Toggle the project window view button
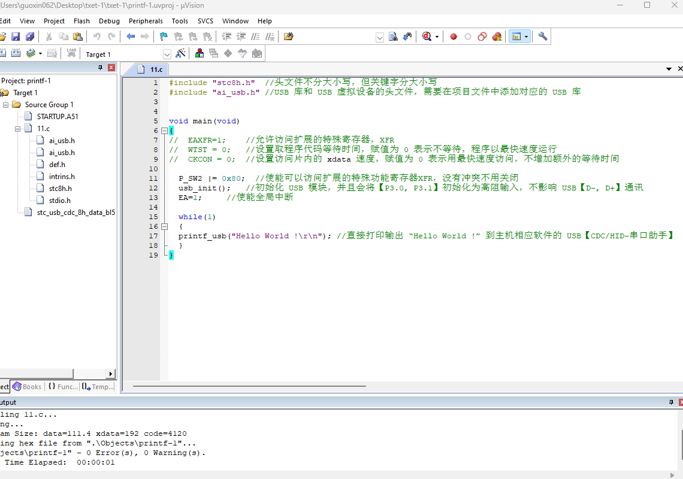 516,37
